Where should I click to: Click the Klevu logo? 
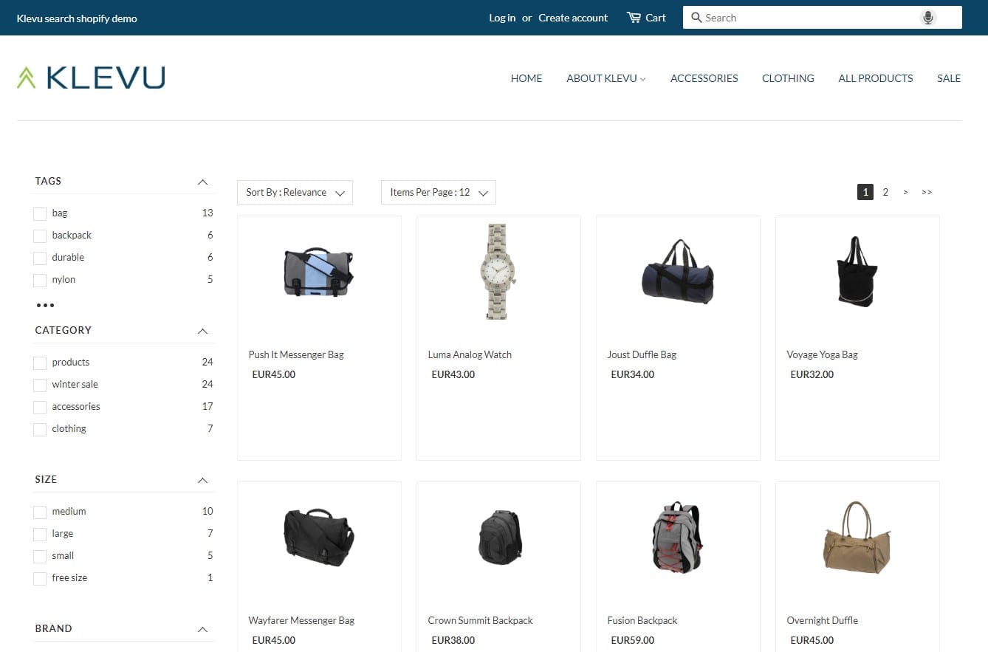(x=91, y=78)
